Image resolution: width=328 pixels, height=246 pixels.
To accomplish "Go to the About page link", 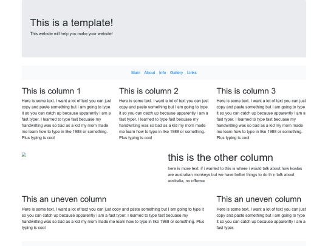I will point(149,73).
